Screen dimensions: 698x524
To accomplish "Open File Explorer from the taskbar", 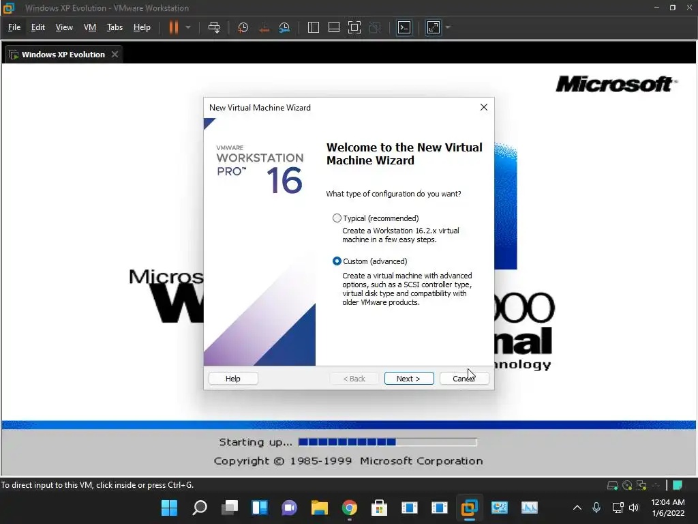I will 319,508.
